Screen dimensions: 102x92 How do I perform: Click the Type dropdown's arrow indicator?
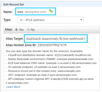(81, 20)
